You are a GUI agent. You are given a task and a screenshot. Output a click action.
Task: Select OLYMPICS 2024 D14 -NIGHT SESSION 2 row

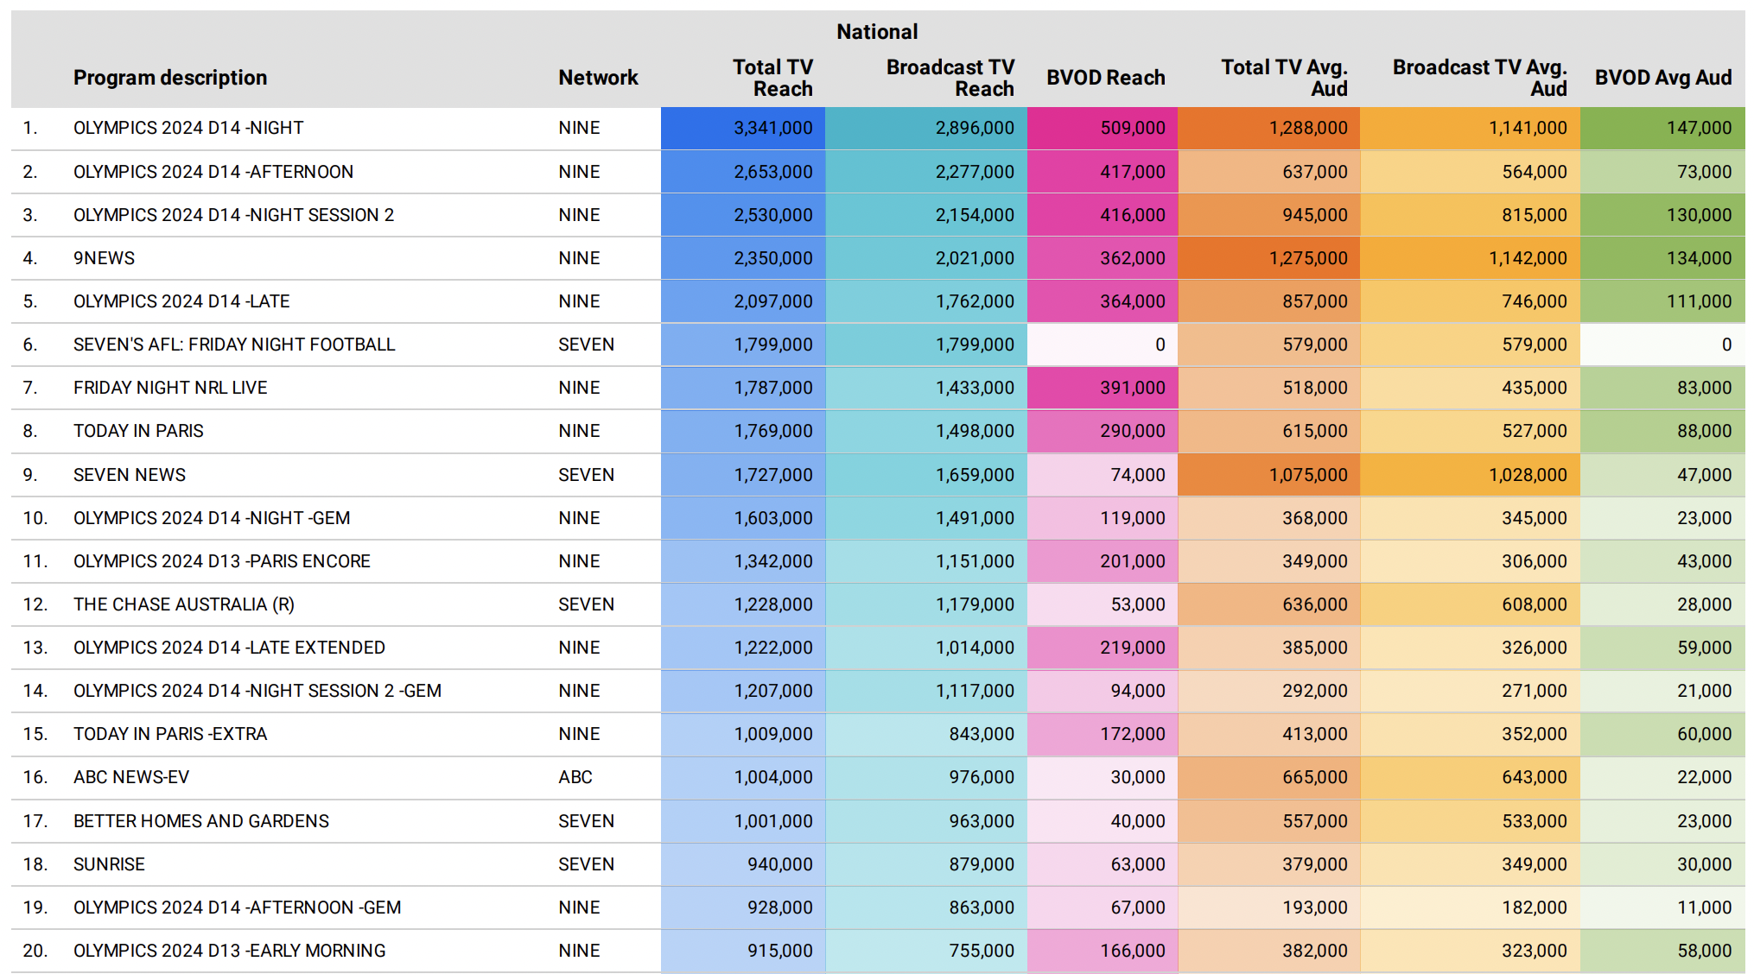tap(878, 215)
